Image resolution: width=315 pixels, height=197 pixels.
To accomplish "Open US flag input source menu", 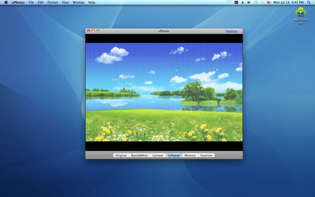I will pyautogui.click(x=269, y=2).
